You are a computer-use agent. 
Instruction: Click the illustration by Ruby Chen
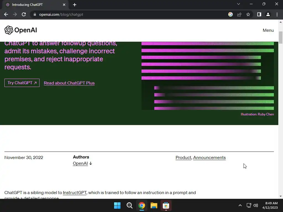click(x=208, y=76)
